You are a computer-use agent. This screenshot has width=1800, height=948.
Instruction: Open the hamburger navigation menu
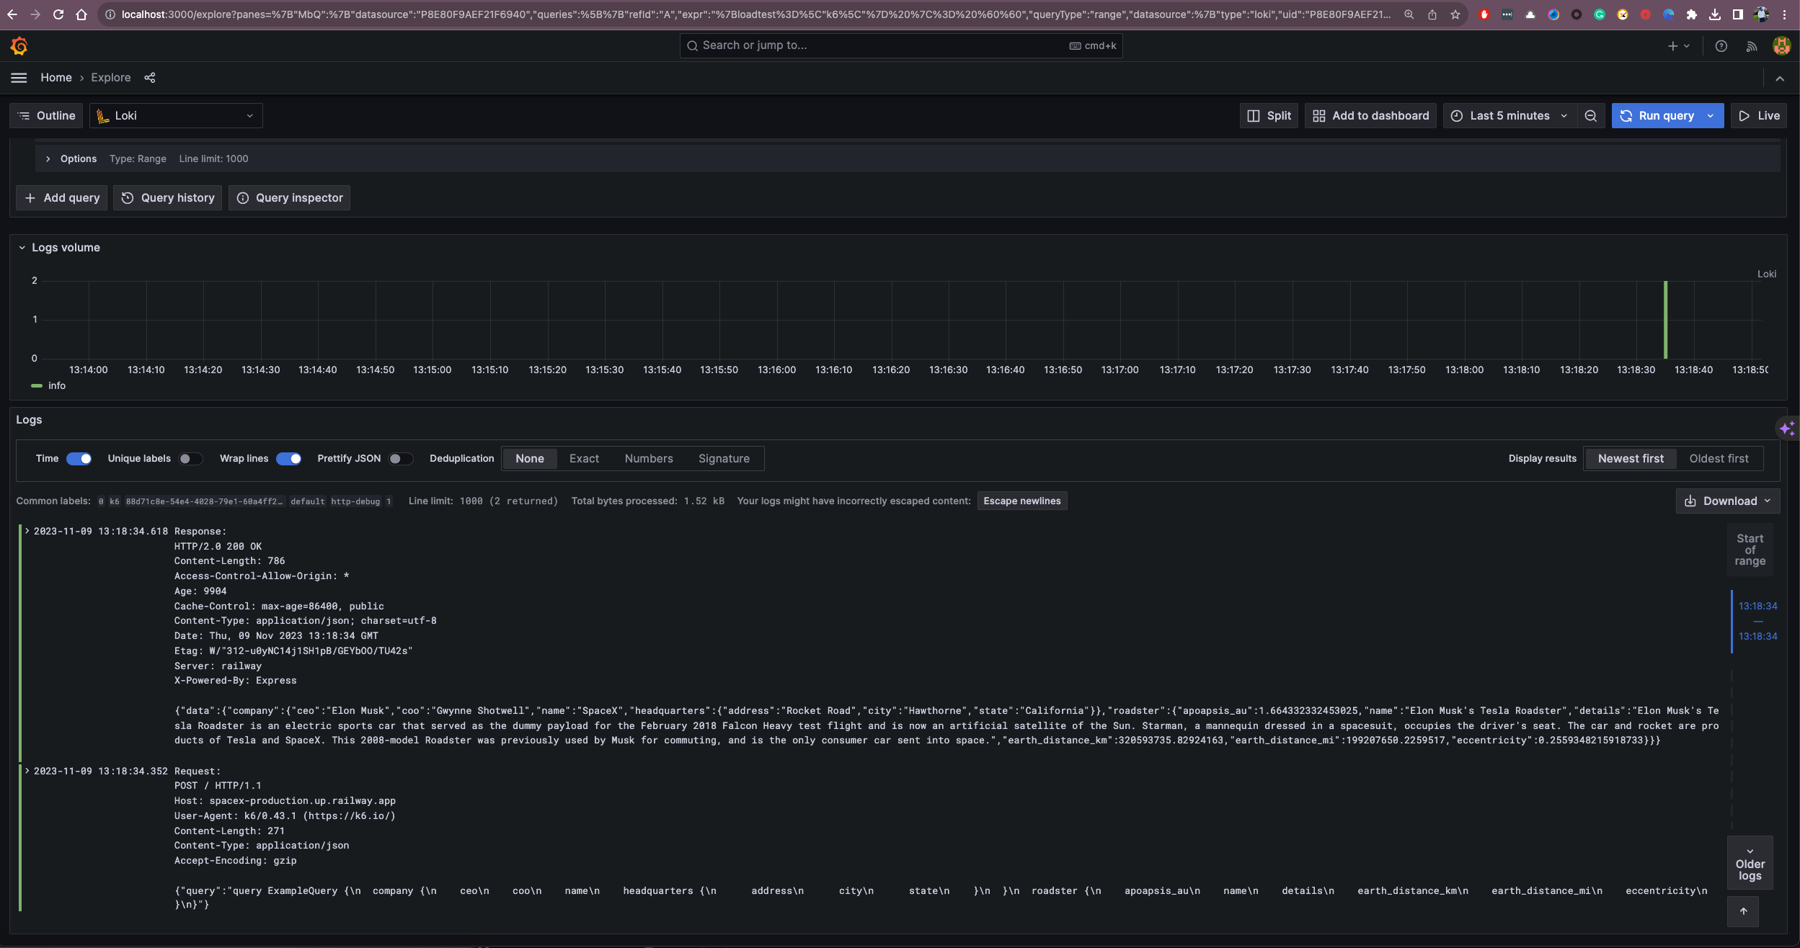pos(19,78)
